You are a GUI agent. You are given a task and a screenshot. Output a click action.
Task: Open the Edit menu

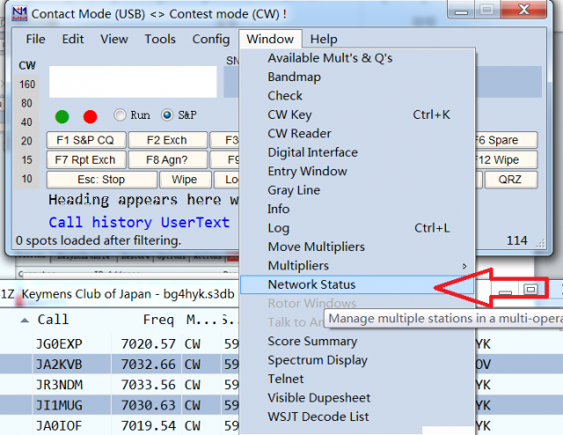tap(73, 39)
